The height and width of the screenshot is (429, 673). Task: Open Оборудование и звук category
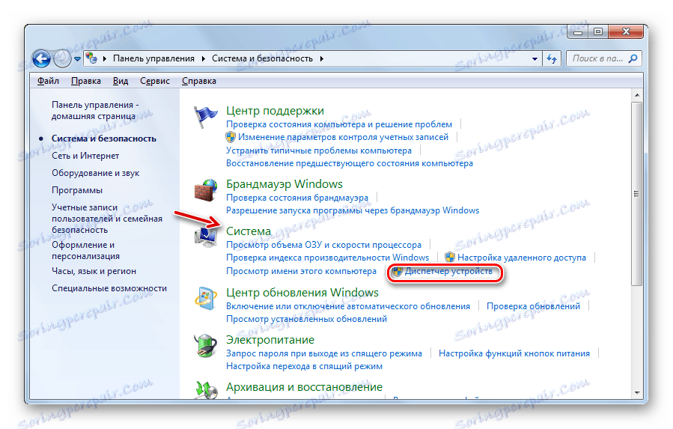coord(95,173)
